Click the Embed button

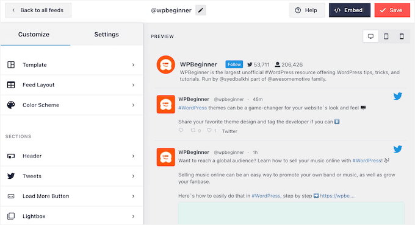click(350, 10)
